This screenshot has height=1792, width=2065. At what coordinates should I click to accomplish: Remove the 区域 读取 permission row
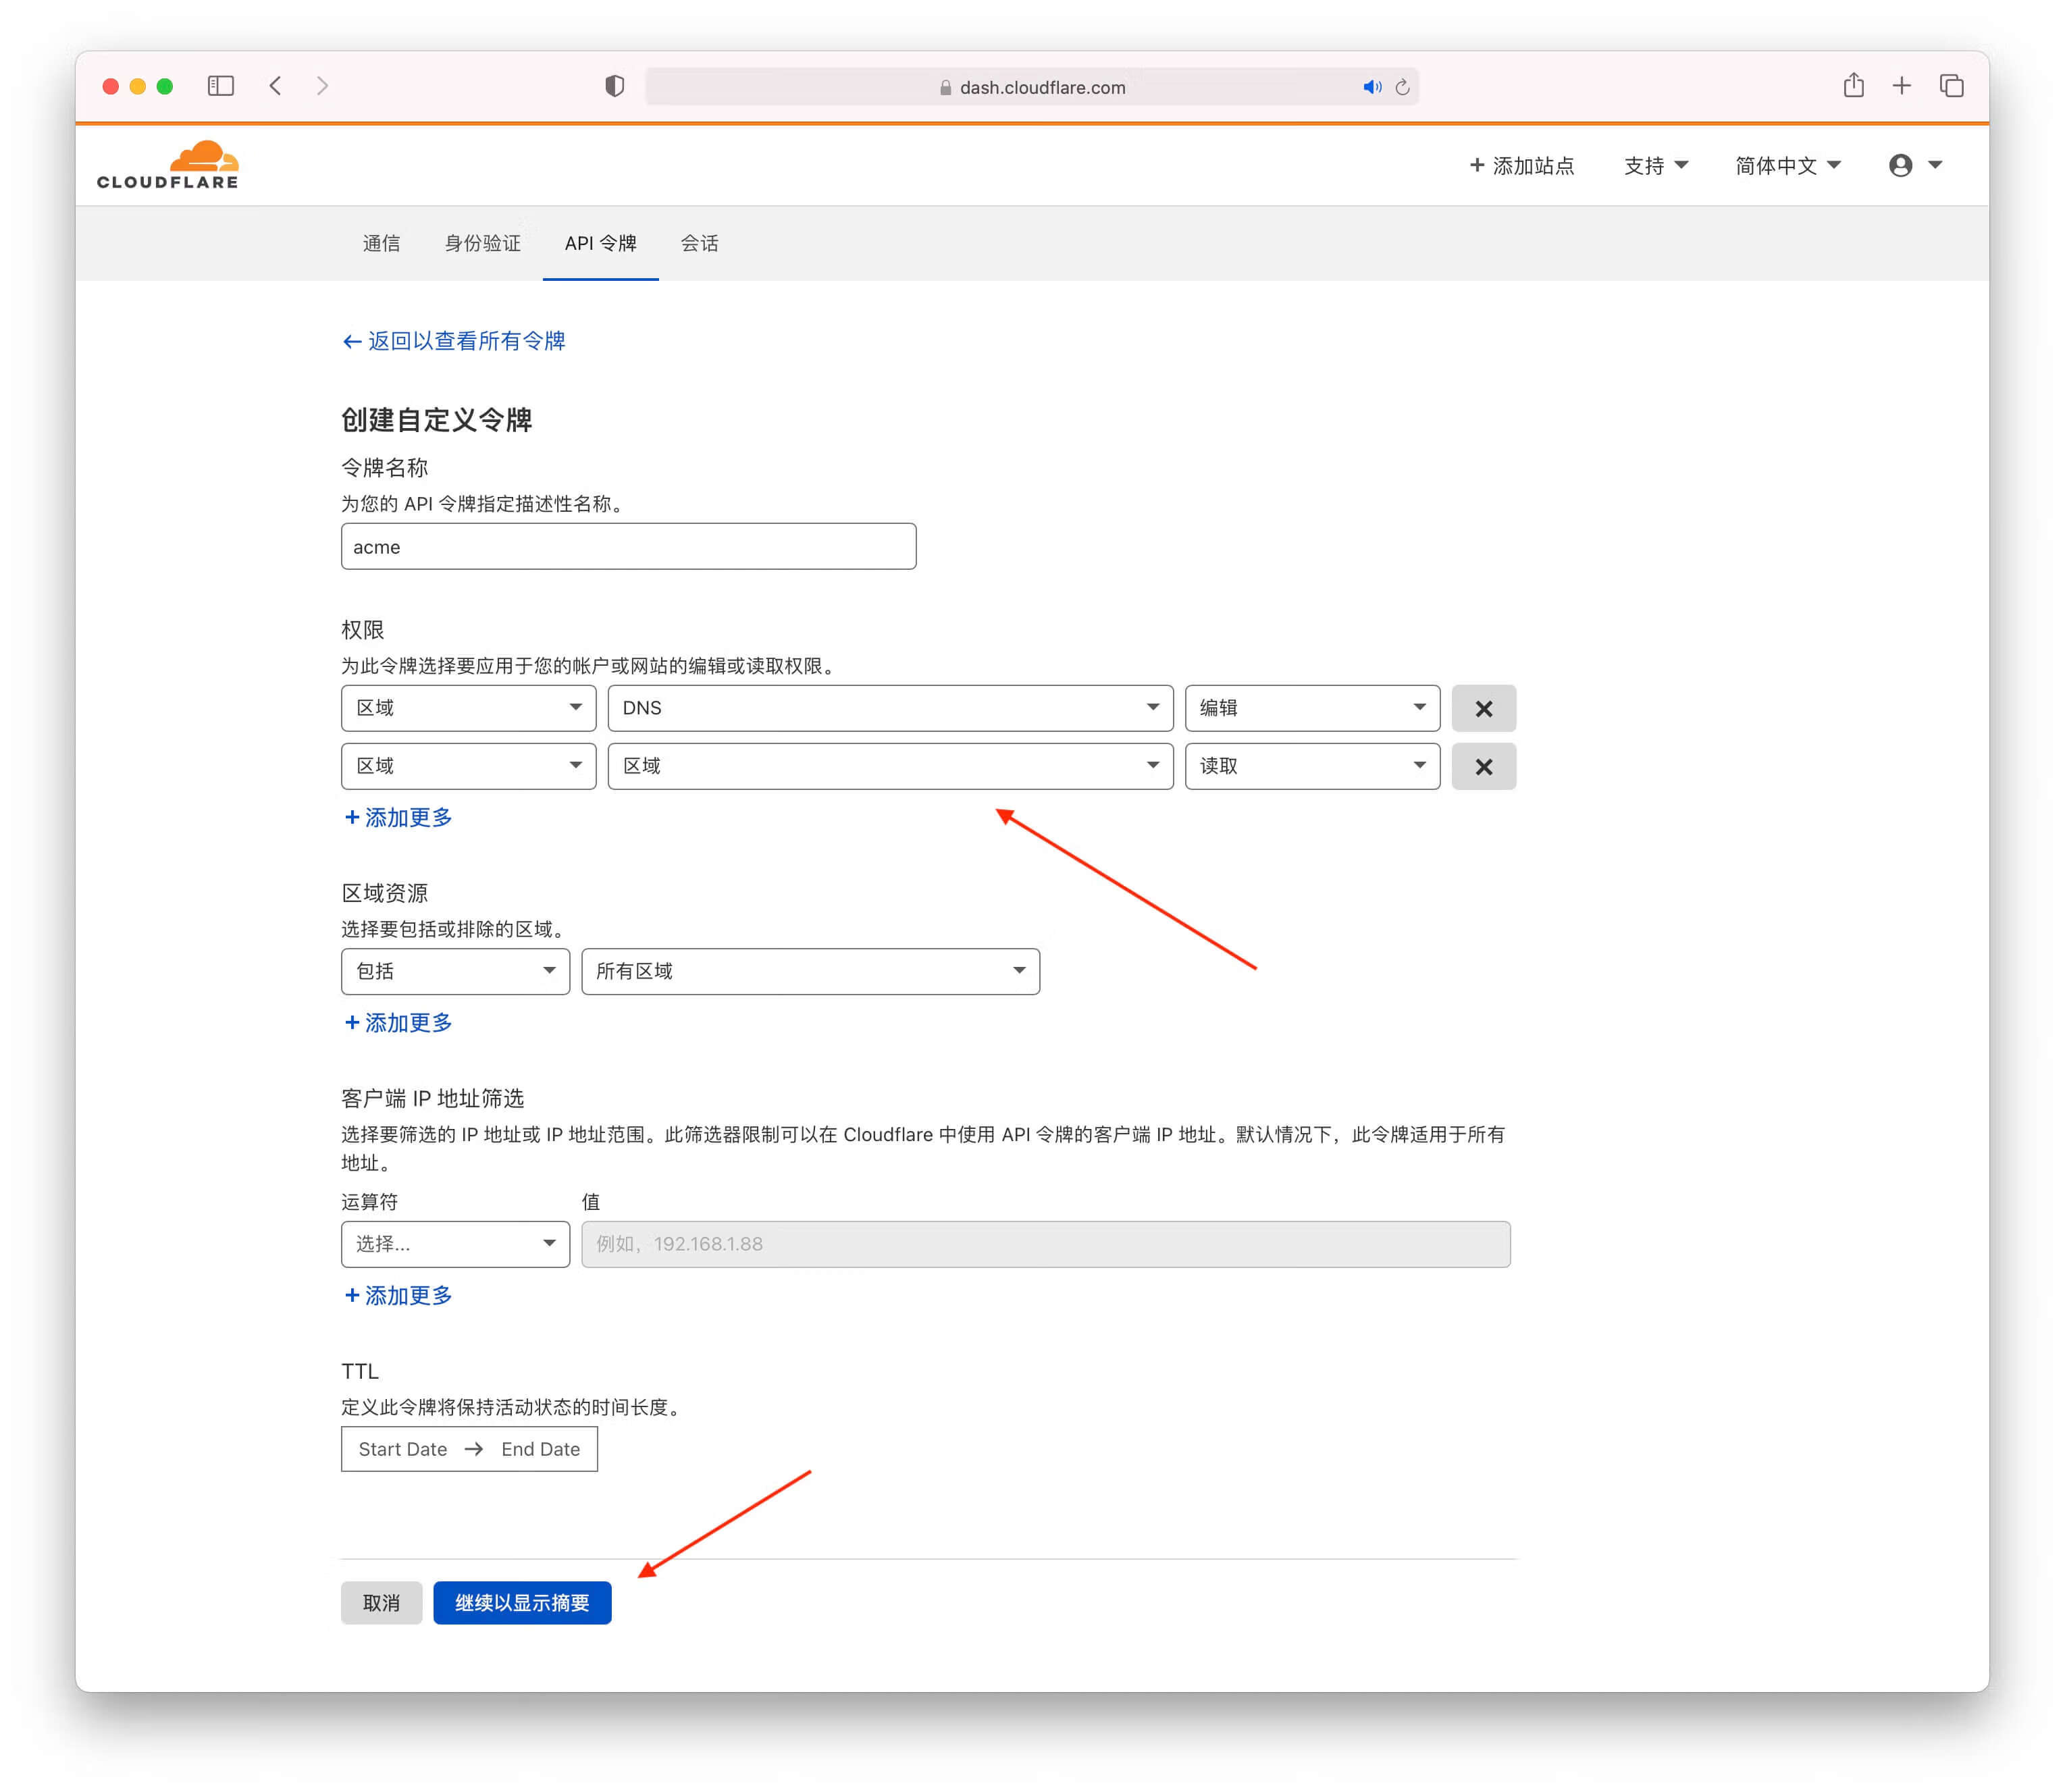coord(1483,766)
